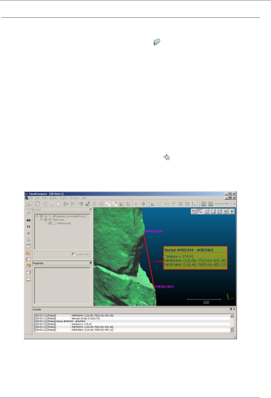Click the 1:1 zoom sidebar icon
Screen dimensions: 271x398
28,227
